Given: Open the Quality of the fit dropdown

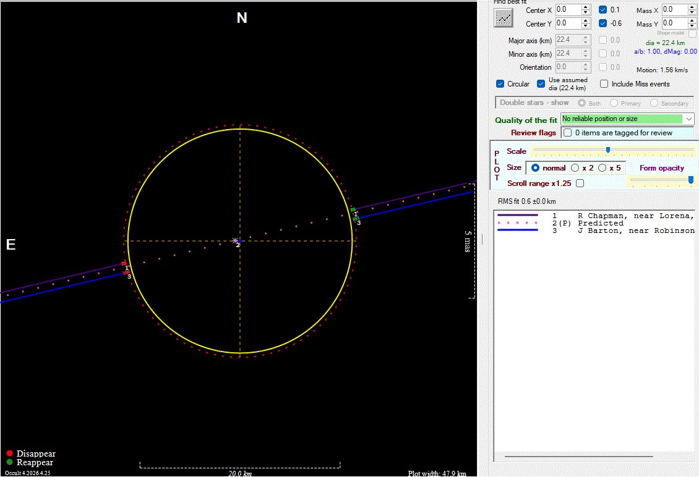Looking at the screenshot, I should [689, 119].
